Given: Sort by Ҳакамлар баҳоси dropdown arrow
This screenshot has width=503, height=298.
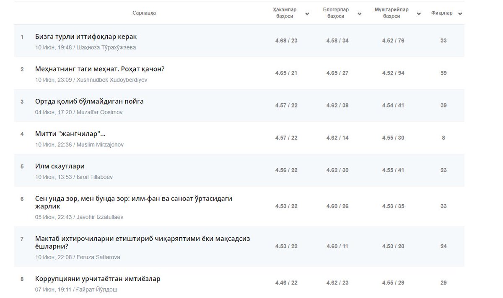Looking at the screenshot, I should 307,14.
